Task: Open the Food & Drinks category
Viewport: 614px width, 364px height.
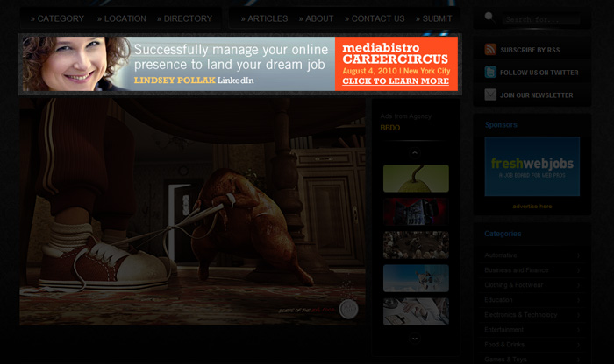Action: coord(504,345)
